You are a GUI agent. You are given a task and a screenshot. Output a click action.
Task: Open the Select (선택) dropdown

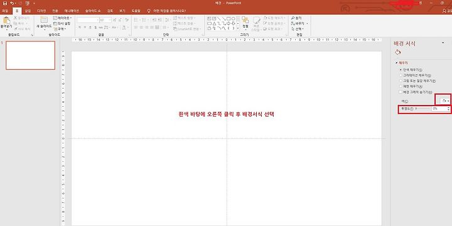(297, 29)
